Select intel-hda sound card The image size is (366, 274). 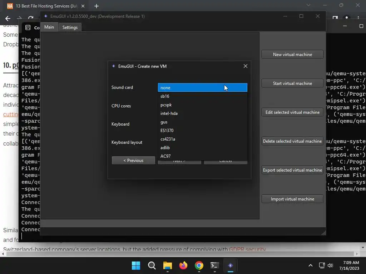[x=202, y=113]
